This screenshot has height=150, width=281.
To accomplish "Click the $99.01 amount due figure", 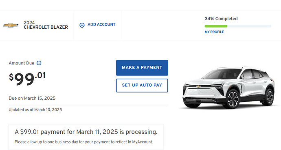I will click(x=27, y=79).
